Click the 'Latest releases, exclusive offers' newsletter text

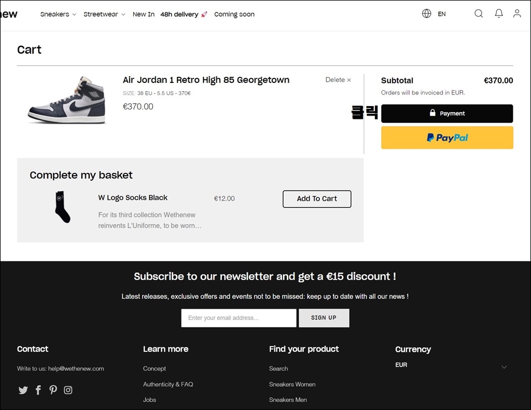tap(265, 297)
